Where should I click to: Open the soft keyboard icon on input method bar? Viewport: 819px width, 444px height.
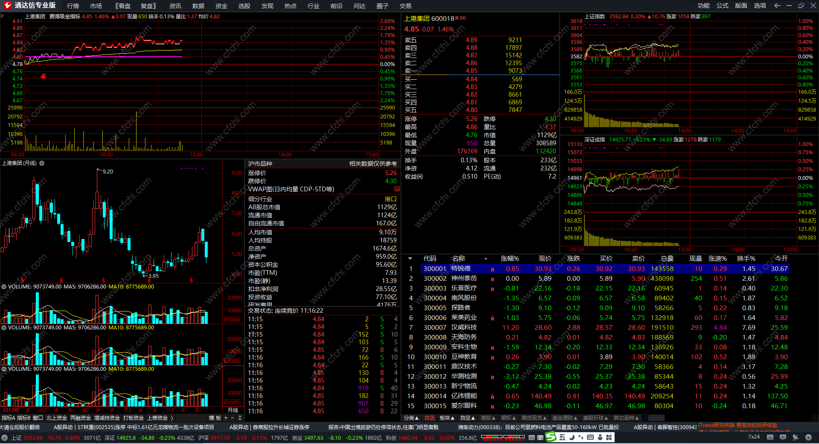(590, 437)
